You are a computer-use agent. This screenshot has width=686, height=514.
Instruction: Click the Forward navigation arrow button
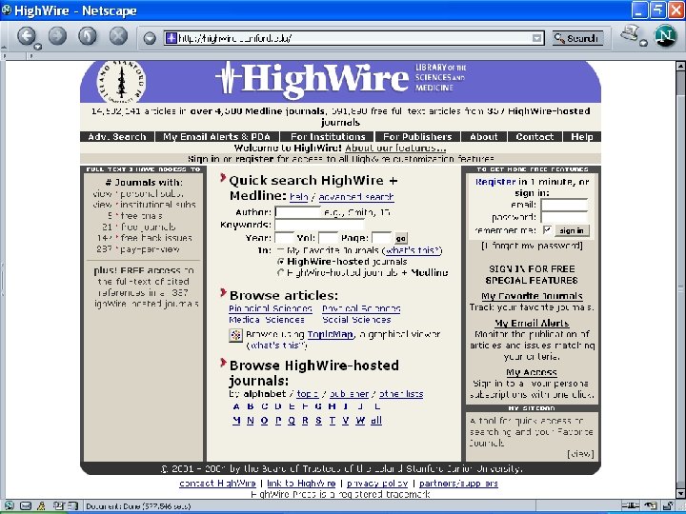pyautogui.click(x=57, y=36)
